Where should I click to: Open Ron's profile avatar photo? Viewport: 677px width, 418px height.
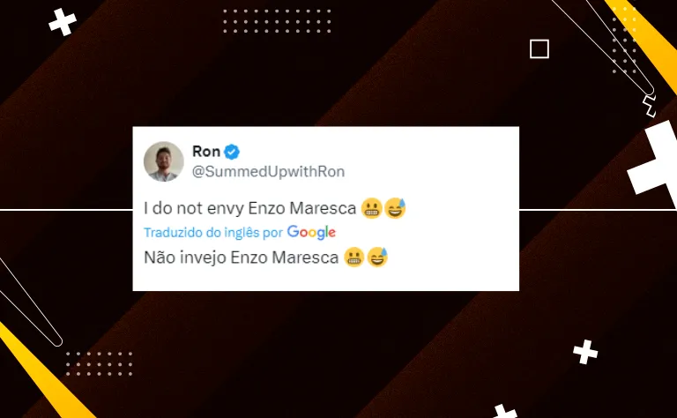(164, 161)
